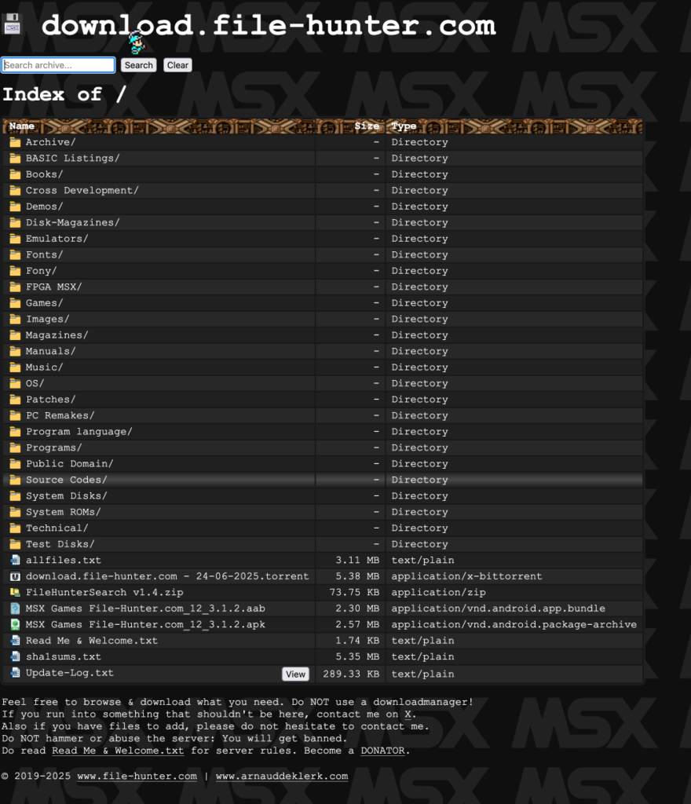Open the System ROMs directory link

(63, 512)
